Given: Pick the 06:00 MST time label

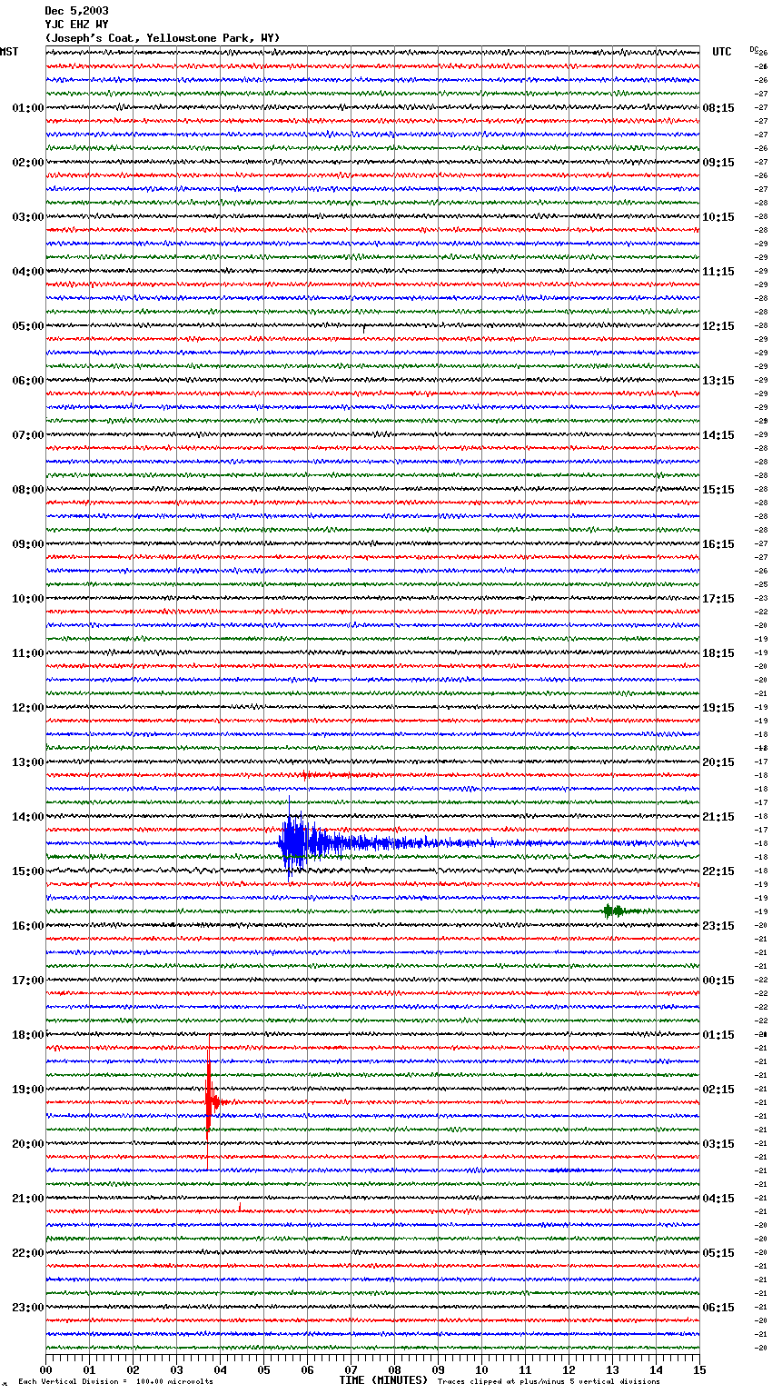Looking at the screenshot, I should [x=28, y=381].
